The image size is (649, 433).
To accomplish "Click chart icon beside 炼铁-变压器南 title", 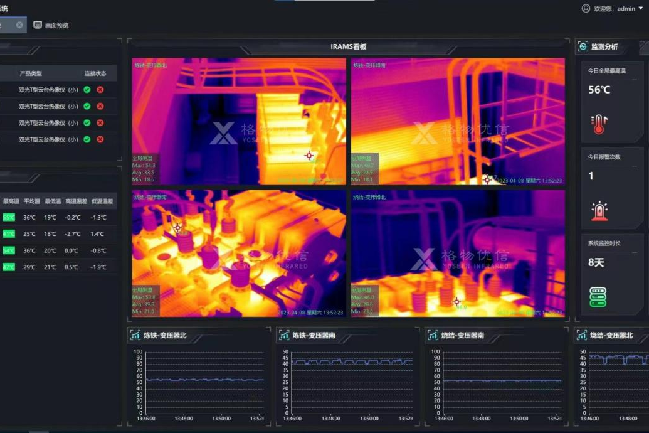I will pos(283,336).
